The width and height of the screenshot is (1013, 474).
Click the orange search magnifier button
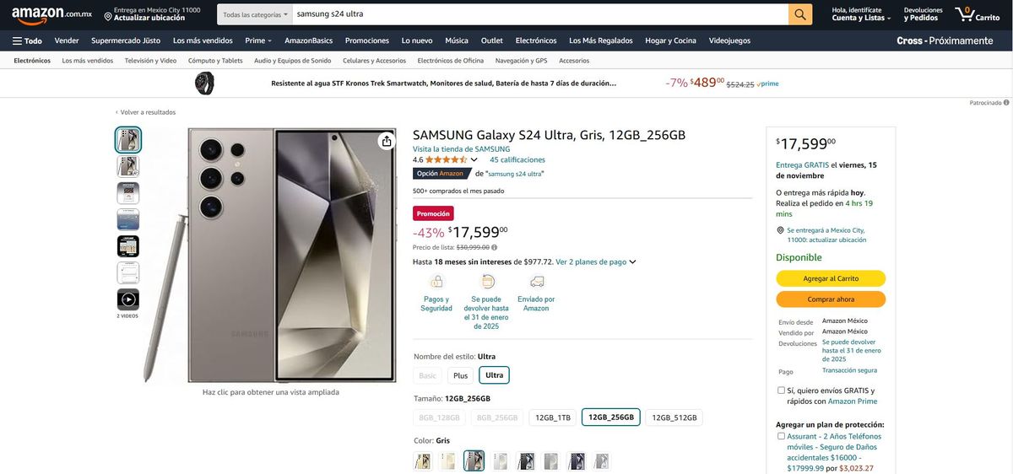pos(800,14)
